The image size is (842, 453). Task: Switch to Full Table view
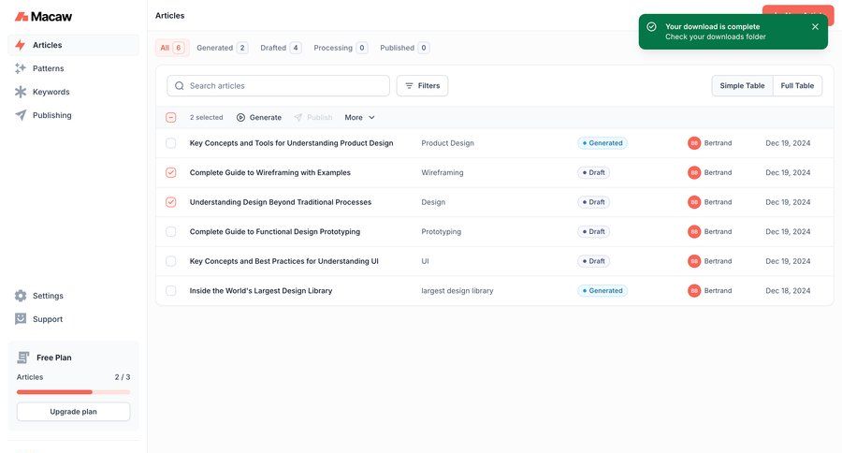(797, 86)
